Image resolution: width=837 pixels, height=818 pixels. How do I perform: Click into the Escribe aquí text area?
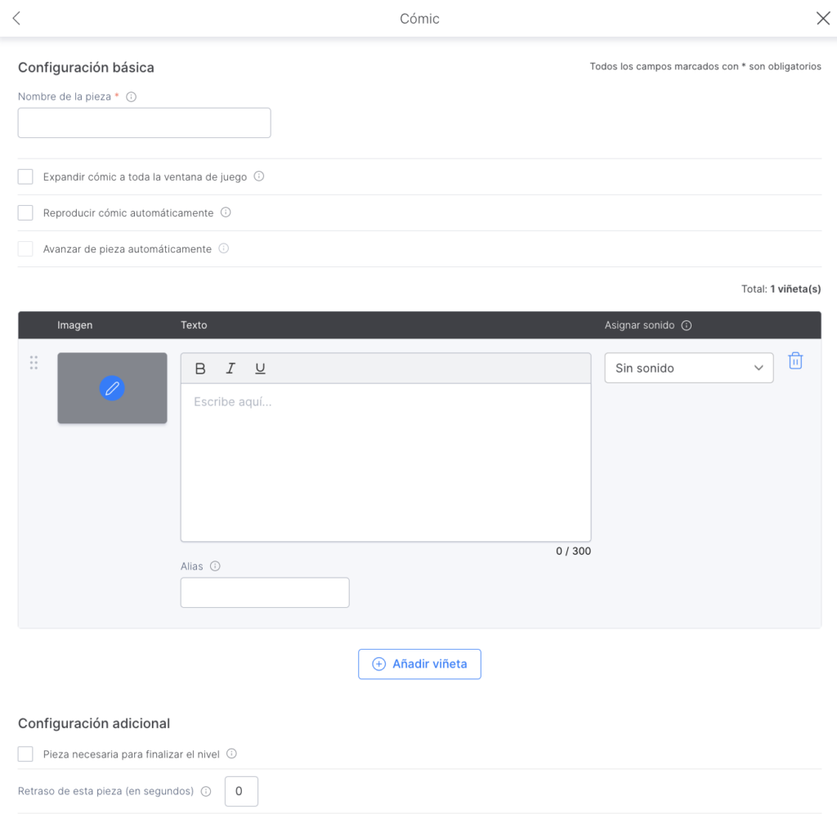tap(385, 462)
